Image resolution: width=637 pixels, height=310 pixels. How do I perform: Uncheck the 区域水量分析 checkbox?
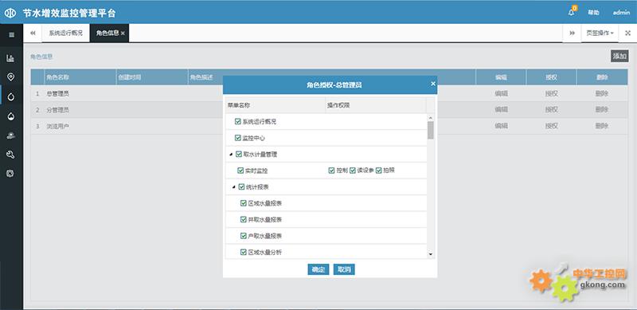(244, 252)
